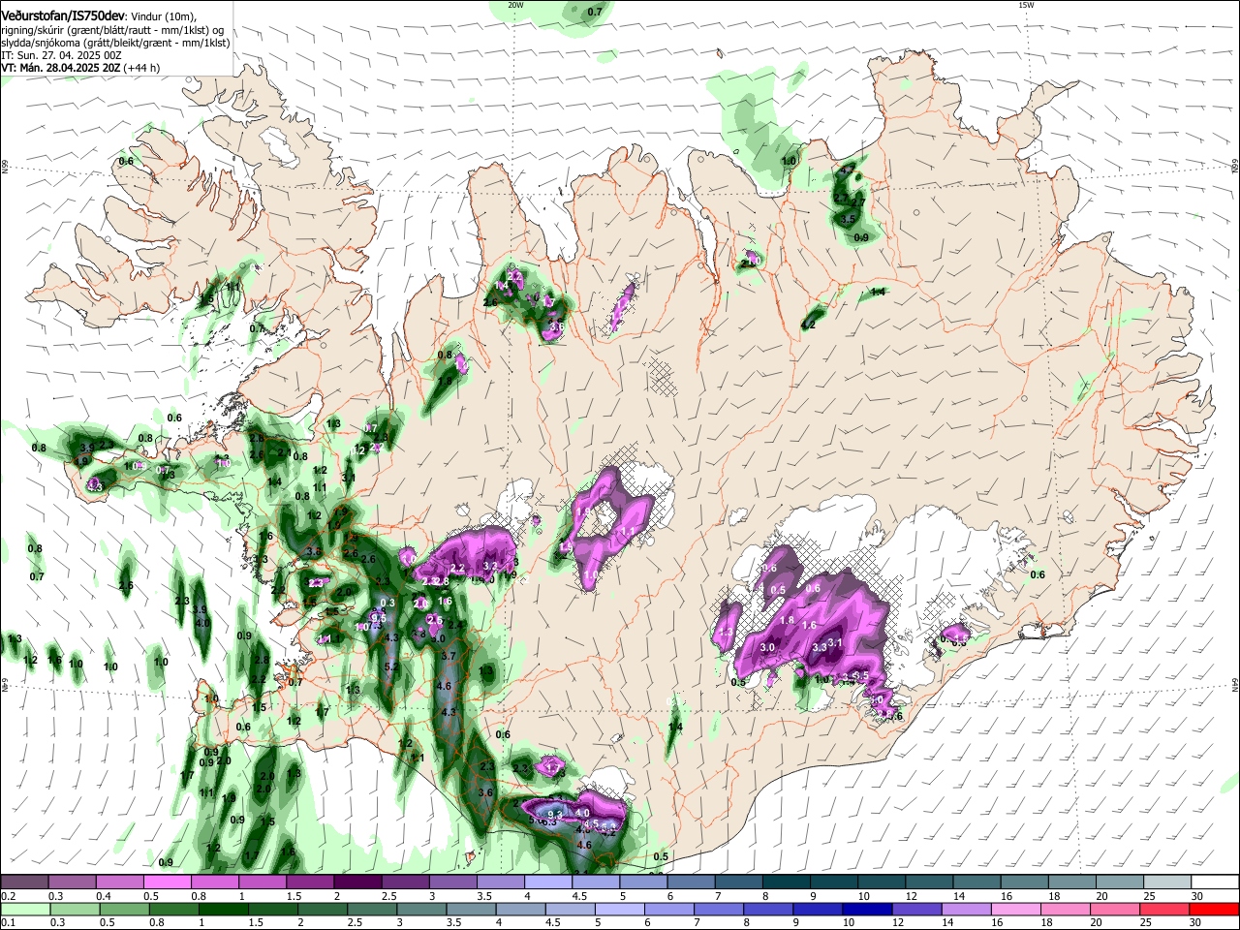Click the 20W longitude label
The height and width of the screenshot is (930, 1240).
coord(514,5)
